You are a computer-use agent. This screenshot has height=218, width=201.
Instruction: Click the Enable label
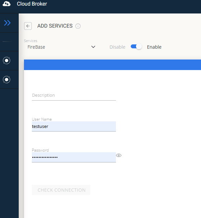pos(154,47)
